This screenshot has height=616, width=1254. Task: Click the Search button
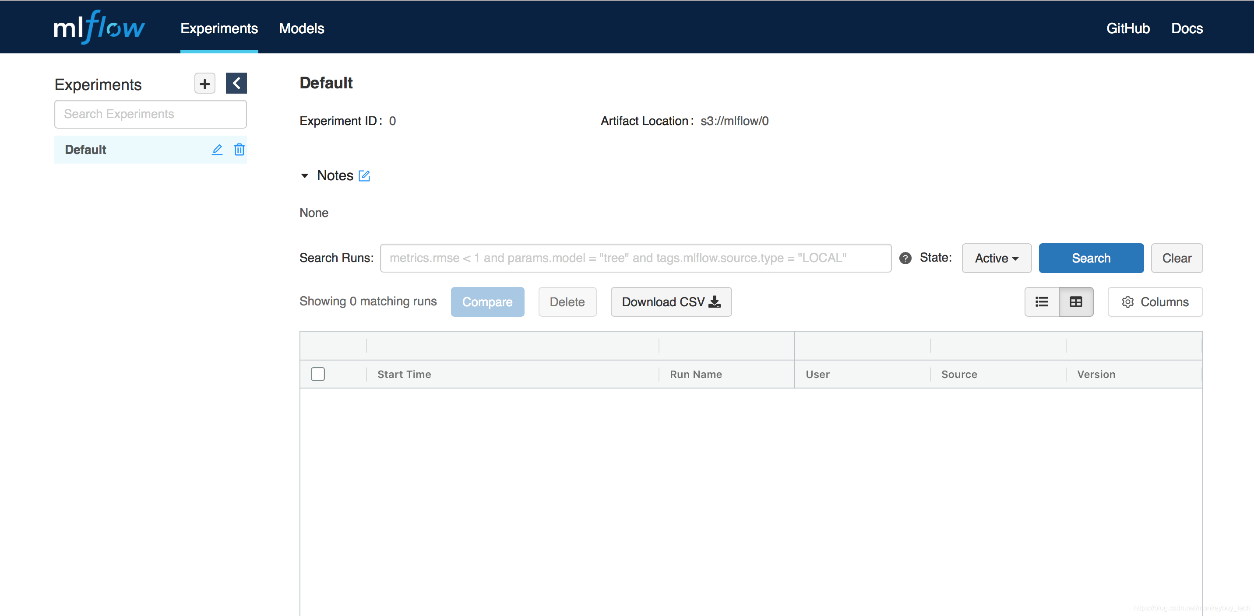click(1091, 257)
